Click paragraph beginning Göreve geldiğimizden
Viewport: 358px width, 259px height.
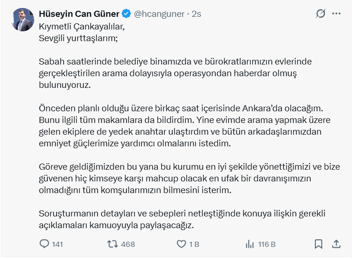[189, 178]
